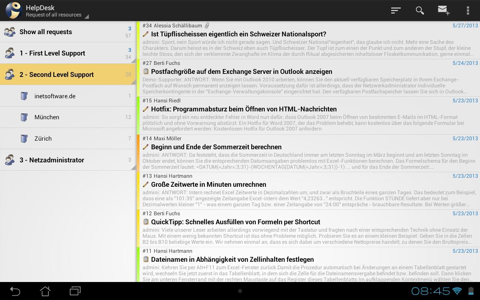Collapse the Second Level Support expander triangle
The width and height of the screenshot is (480, 300).
click(133, 82)
